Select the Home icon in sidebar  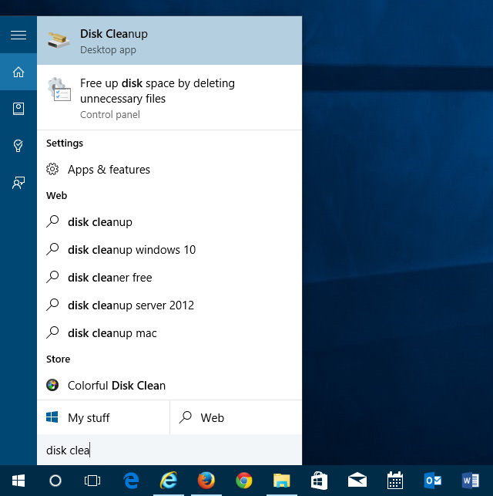(18, 73)
